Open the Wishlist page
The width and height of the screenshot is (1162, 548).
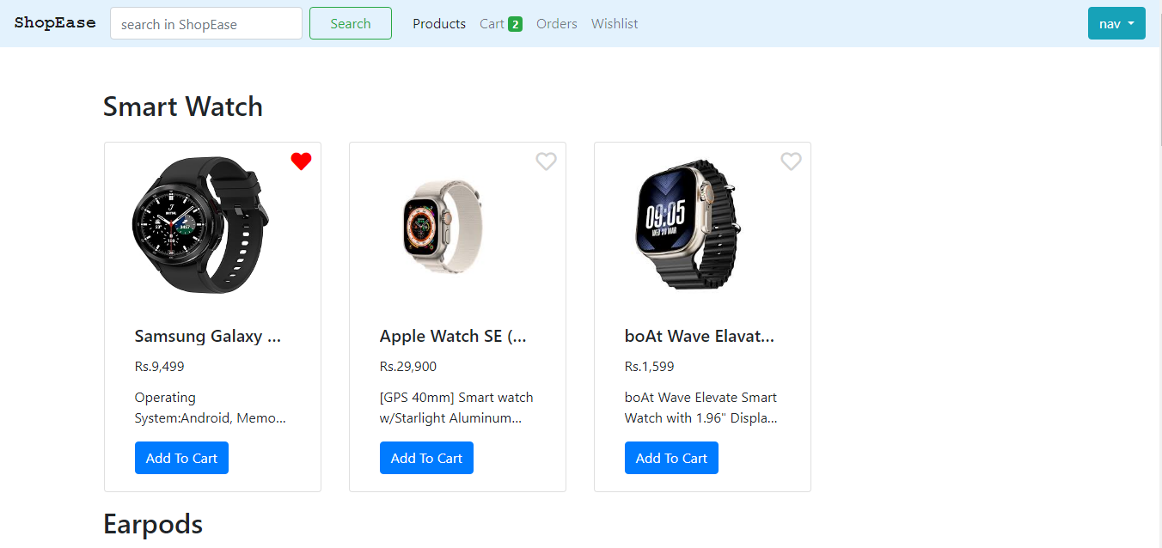tap(615, 24)
